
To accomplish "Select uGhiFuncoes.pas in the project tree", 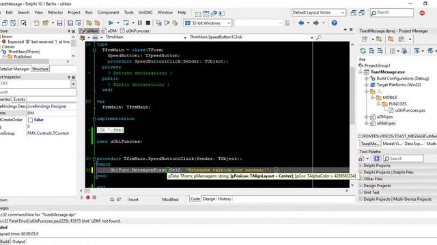I will coord(410,110).
